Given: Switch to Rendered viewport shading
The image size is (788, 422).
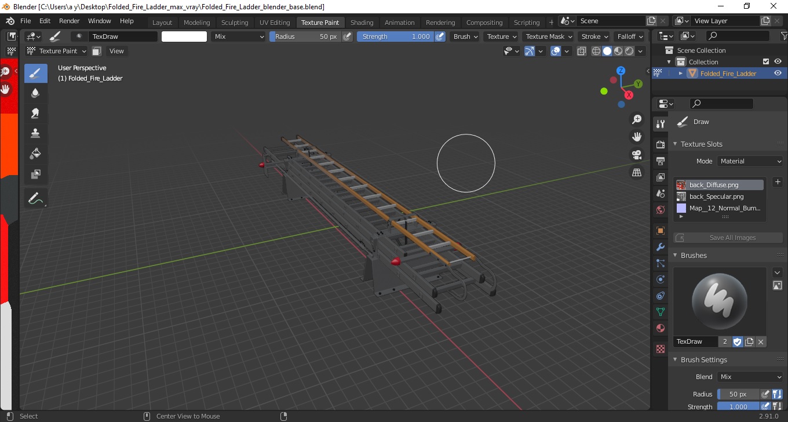Looking at the screenshot, I should pos(629,51).
